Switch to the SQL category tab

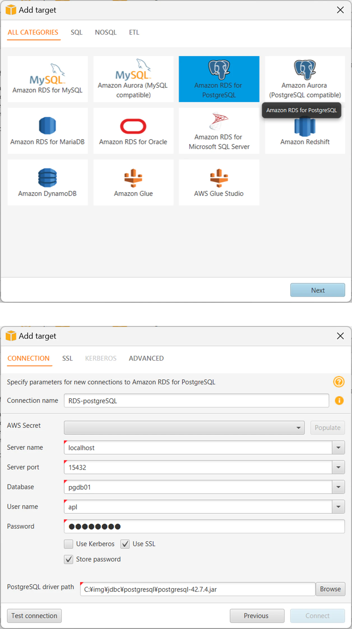[x=77, y=33]
